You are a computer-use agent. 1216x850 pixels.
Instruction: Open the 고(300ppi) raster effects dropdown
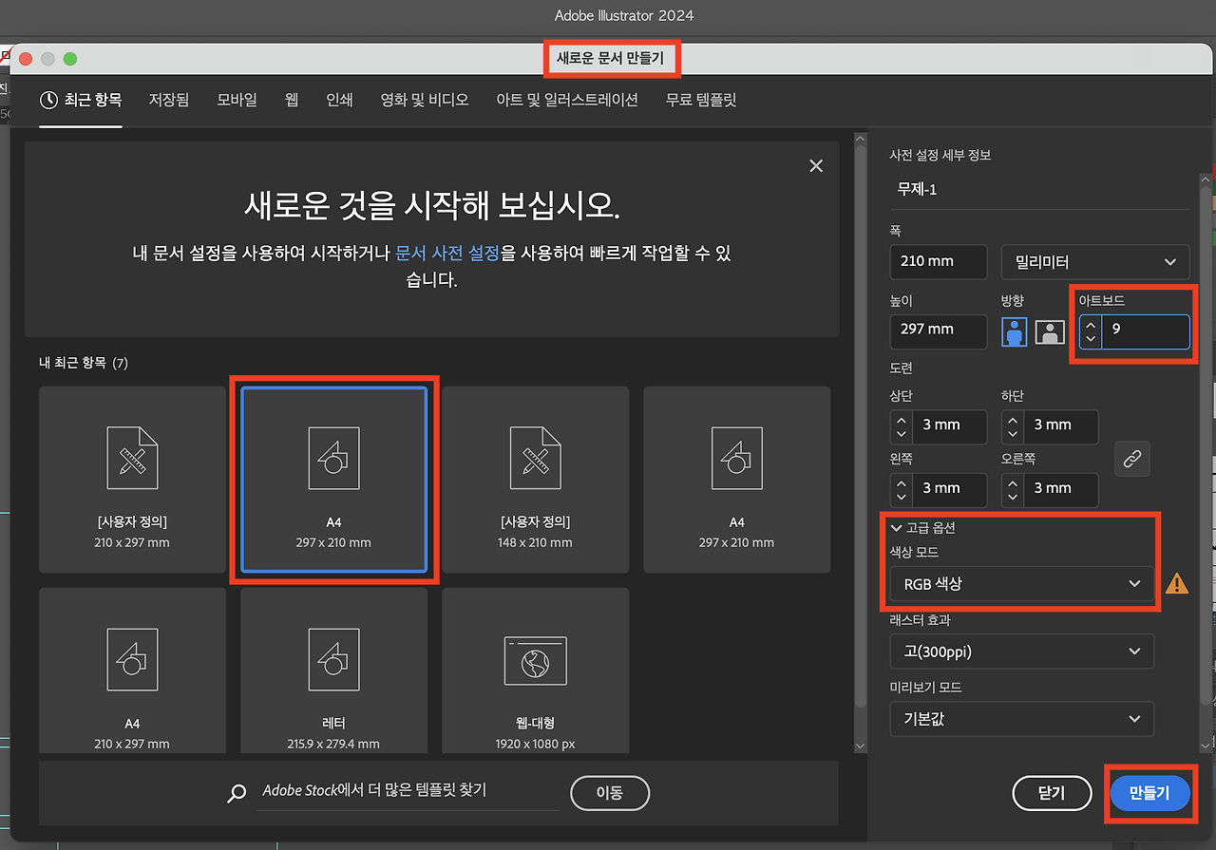tap(1022, 652)
